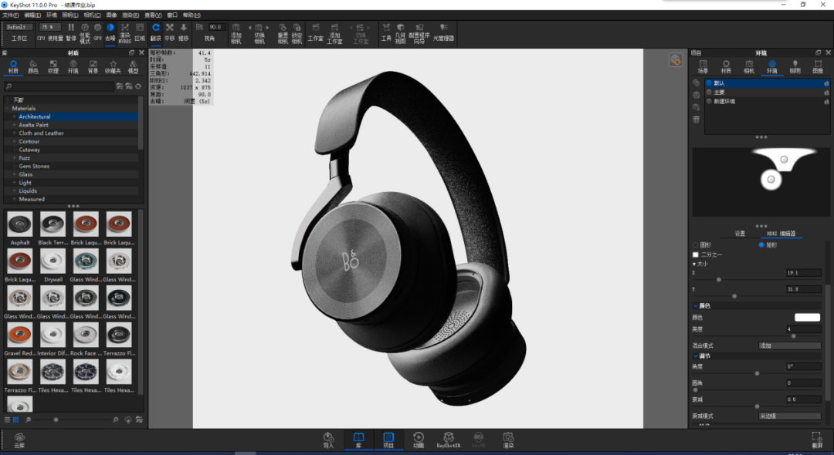Expand the Cloth and Leather folder
This screenshot has width=834, height=455.
[x=15, y=133]
